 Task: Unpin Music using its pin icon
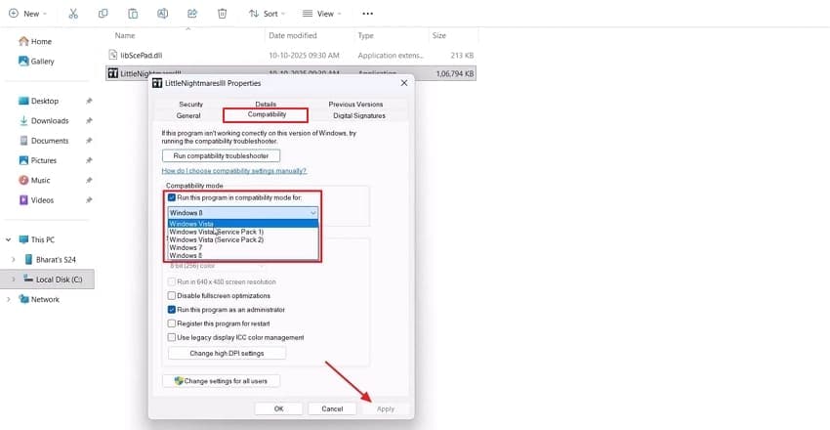click(89, 181)
